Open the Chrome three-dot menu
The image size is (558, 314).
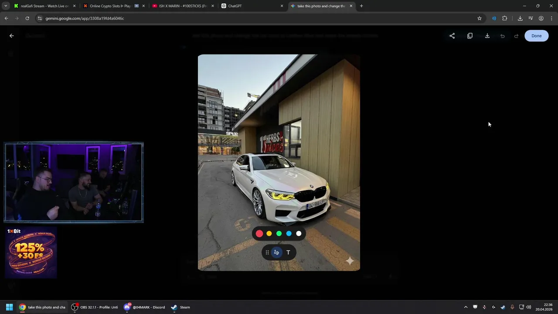[x=551, y=18]
